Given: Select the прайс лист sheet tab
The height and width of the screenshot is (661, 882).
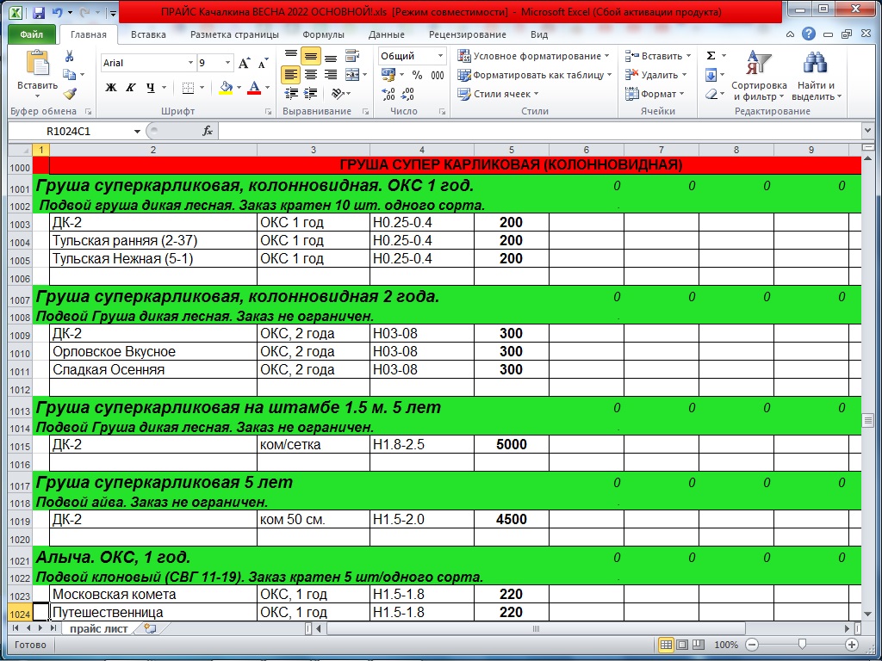Looking at the screenshot, I should (99, 628).
